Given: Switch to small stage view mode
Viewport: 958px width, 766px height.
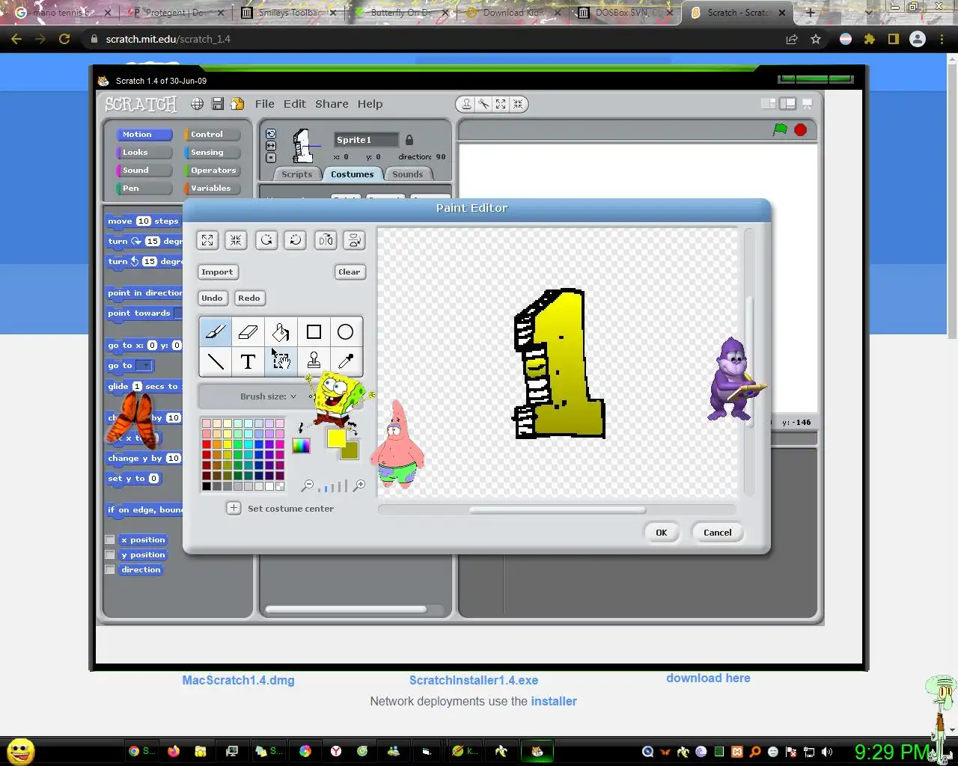Looking at the screenshot, I should [769, 104].
